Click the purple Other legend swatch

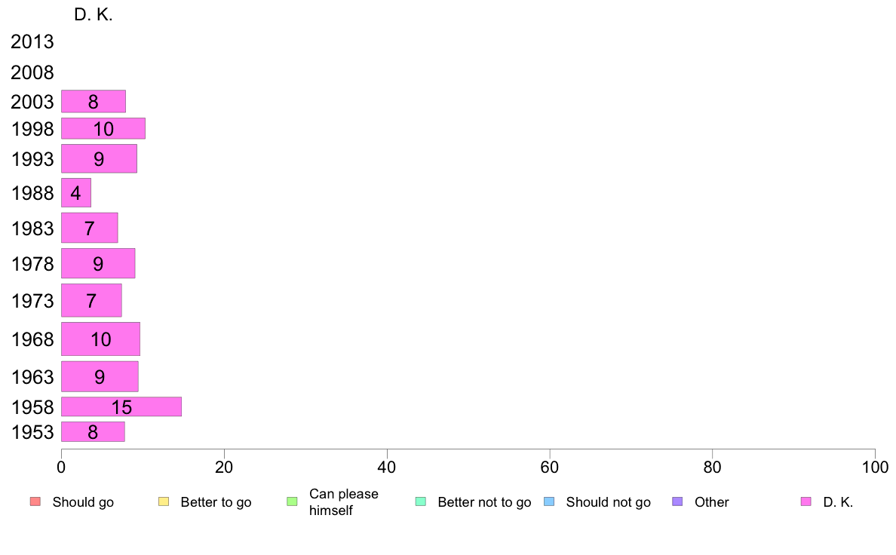click(x=678, y=502)
